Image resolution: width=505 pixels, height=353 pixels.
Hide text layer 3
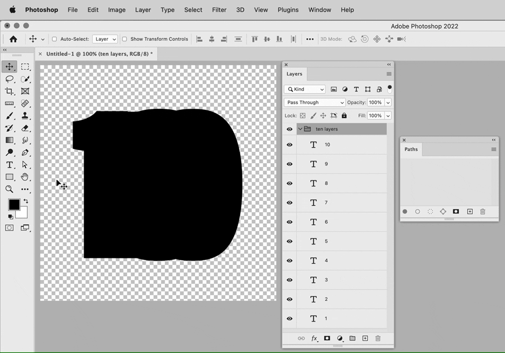289,280
